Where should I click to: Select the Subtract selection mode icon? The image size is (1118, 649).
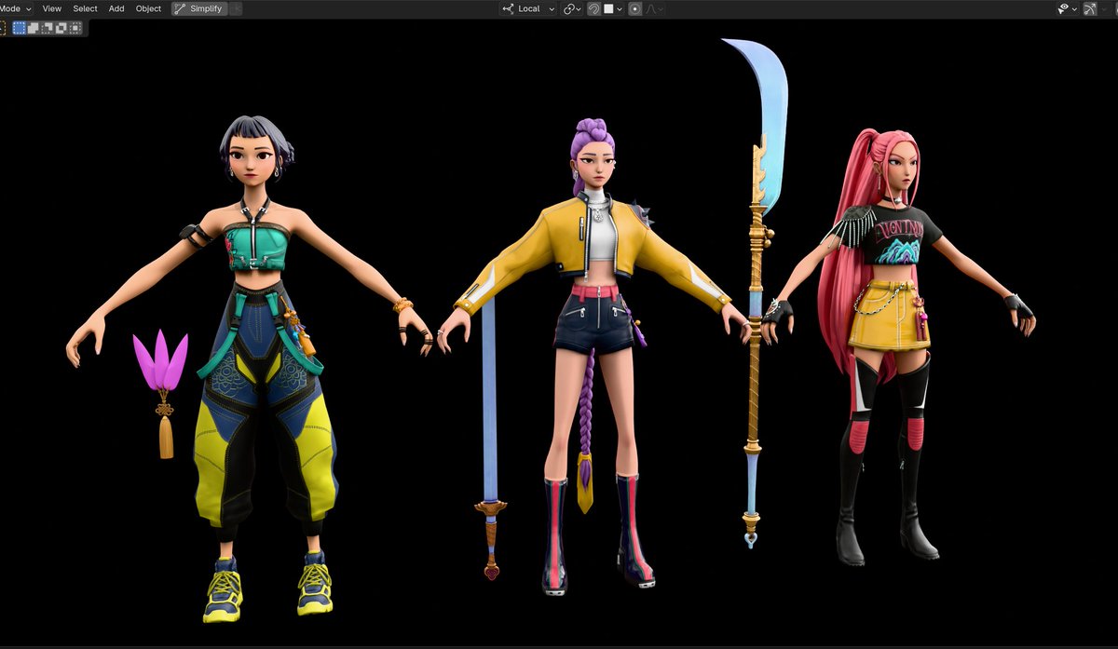47,28
